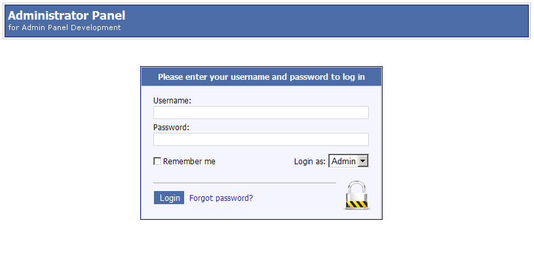Click the Administrator Panel heading

click(x=67, y=15)
